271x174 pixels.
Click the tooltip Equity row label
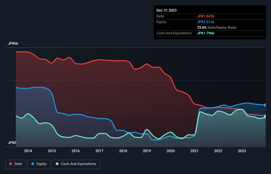[161, 22]
